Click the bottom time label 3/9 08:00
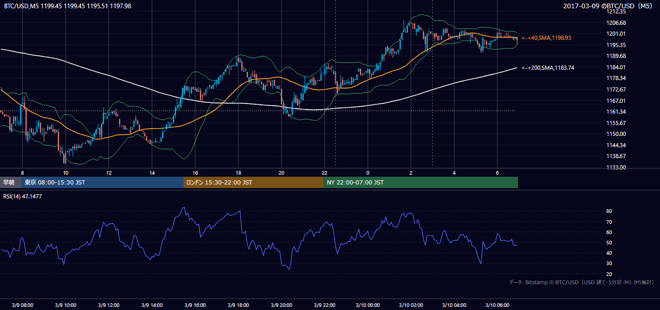This screenshot has width=660, height=310. (x=22, y=305)
